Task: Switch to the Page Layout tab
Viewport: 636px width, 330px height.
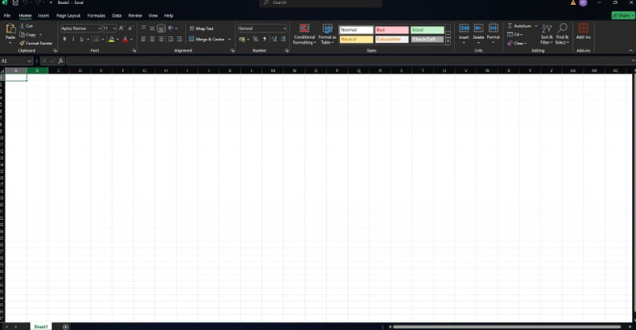Action: 68,15
